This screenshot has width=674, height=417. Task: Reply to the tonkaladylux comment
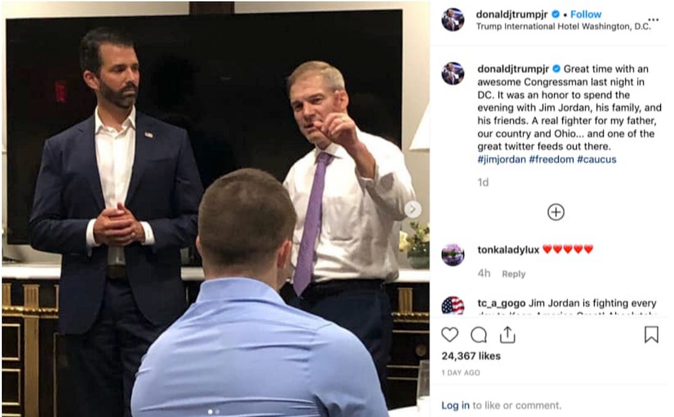(x=513, y=274)
